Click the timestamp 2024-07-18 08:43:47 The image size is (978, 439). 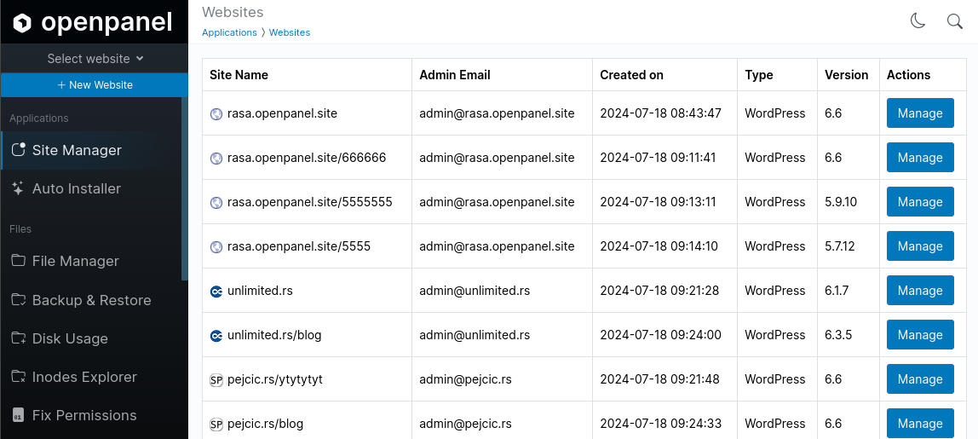660,113
